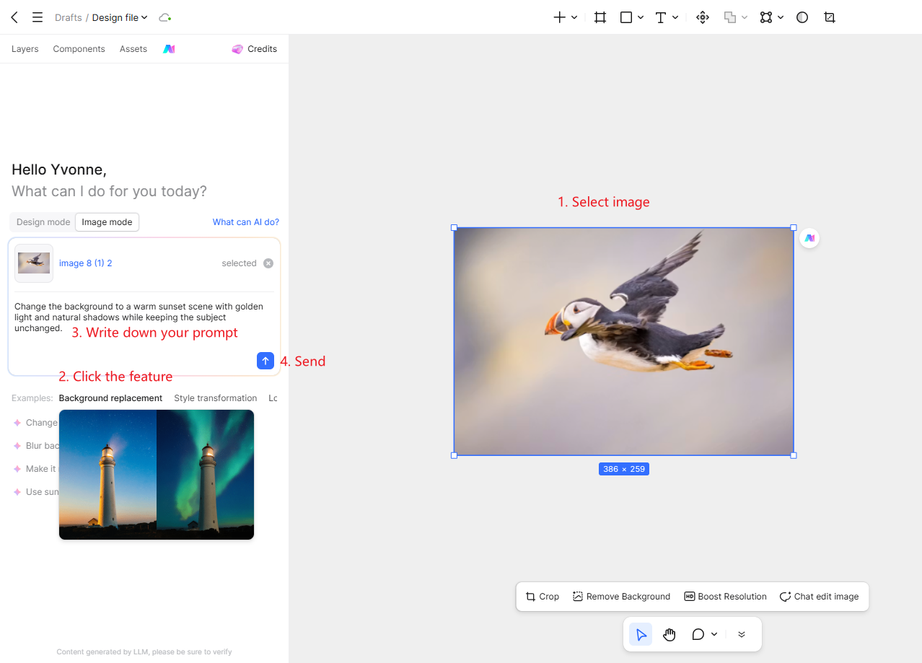Click the boolean operation icon
Image resolution: width=922 pixels, height=663 pixels.
tap(730, 17)
